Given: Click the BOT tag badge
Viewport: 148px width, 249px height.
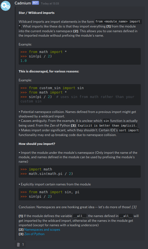Looking at the screenshot, I should 35,3.
